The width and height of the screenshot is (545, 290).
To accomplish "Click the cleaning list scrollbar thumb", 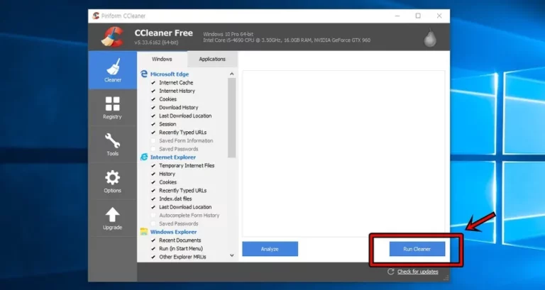I will click(232, 118).
